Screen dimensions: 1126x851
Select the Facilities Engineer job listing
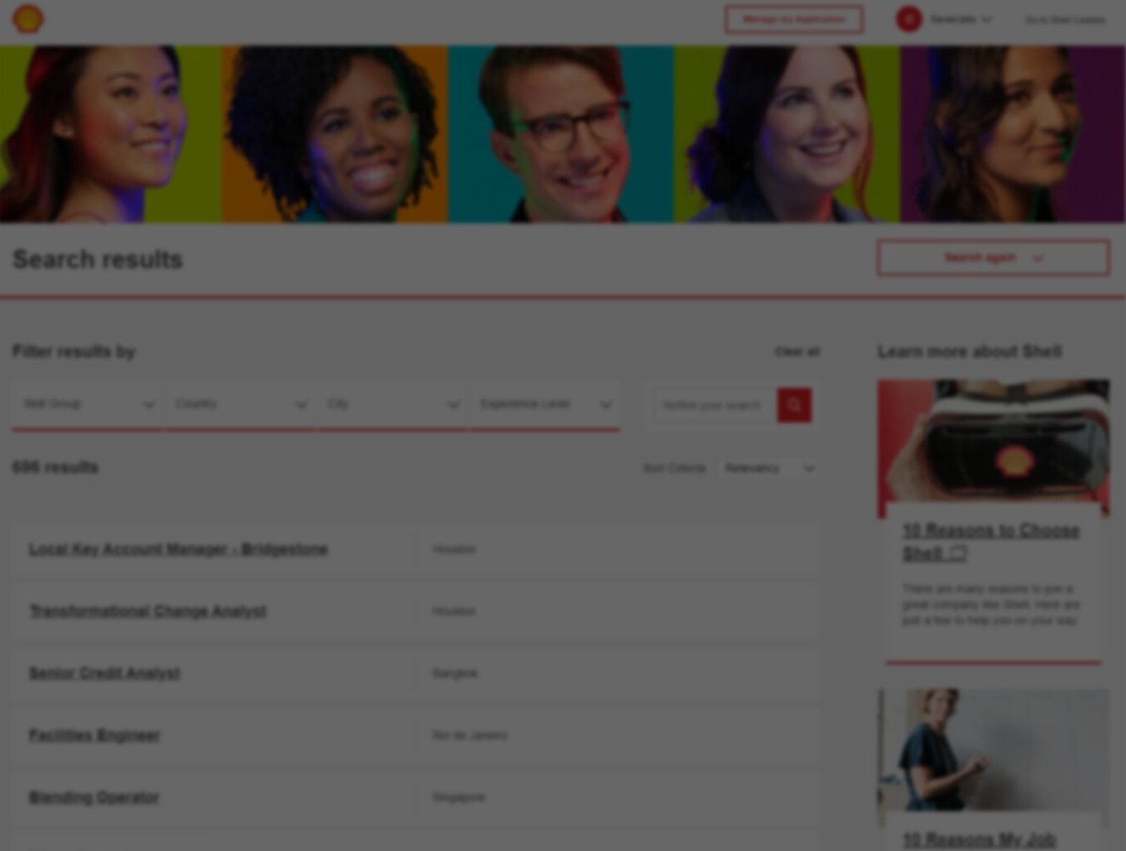click(x=94, y=735)
